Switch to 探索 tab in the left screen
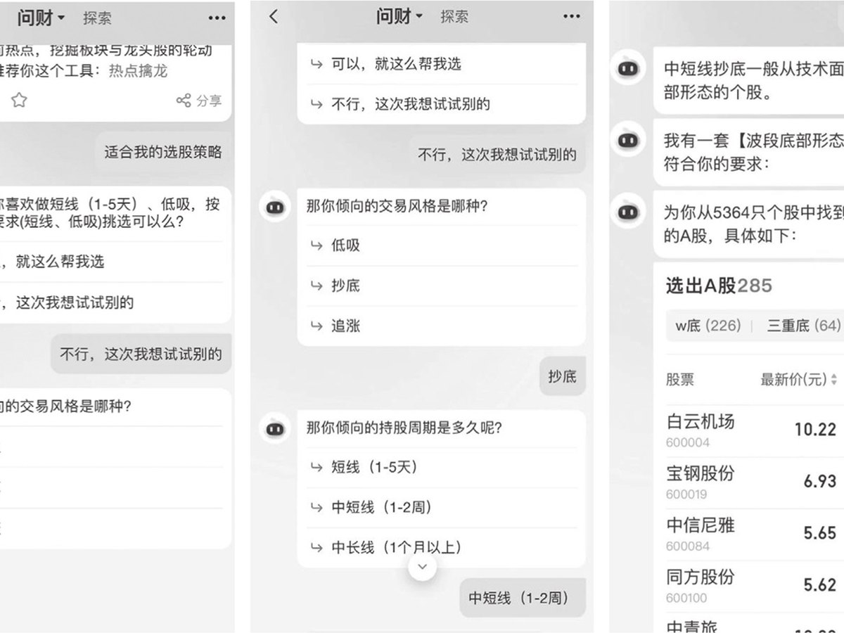Viewport: 844px width, 633px height. 97,18
